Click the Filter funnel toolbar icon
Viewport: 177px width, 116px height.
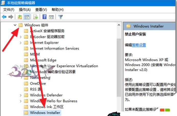[x=61, y=17]
